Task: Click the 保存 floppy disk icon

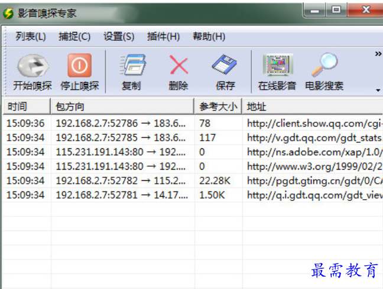Action: click(x=225, y=64)
